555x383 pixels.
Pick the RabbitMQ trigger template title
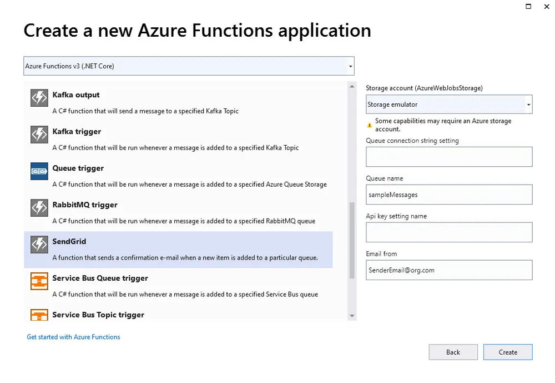[x=85, y=205]
